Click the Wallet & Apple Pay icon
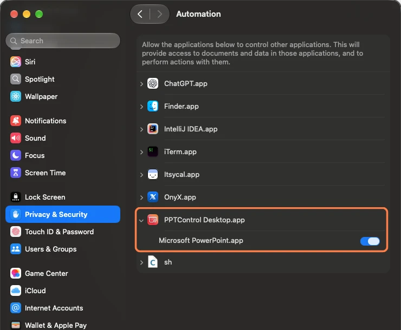Image resolution: width=401 pixels, height=330 pixels. pyautogui.click(x=16, y=325)
